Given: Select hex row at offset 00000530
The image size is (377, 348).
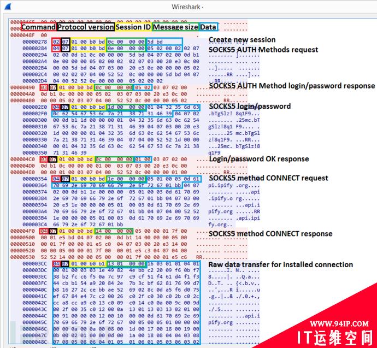Looking at the screenshot, I should point(129,257).
